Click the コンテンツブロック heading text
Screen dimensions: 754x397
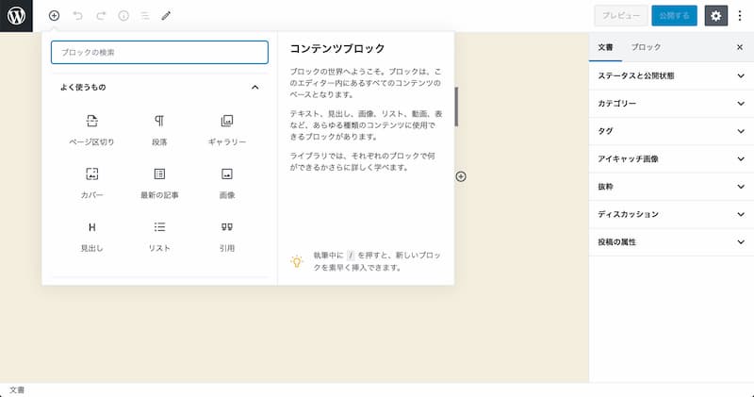pos(337,49)
